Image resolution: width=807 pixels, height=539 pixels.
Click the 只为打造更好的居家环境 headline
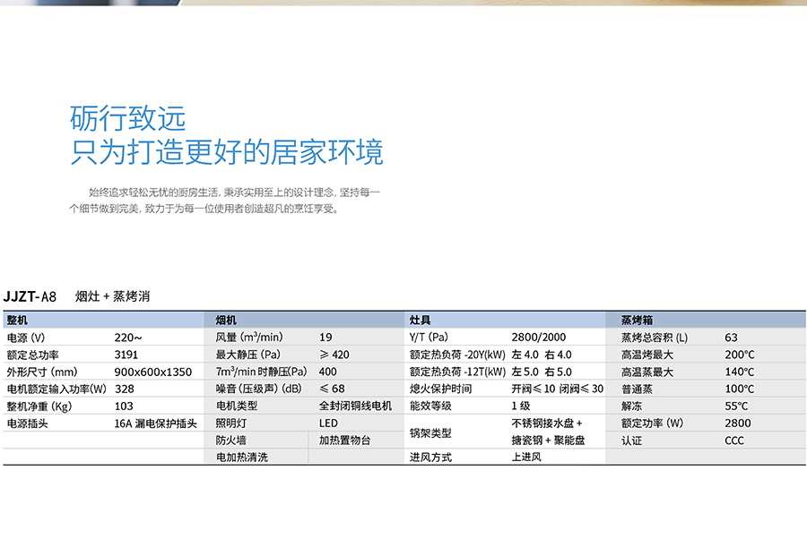[x=227, y=152]
